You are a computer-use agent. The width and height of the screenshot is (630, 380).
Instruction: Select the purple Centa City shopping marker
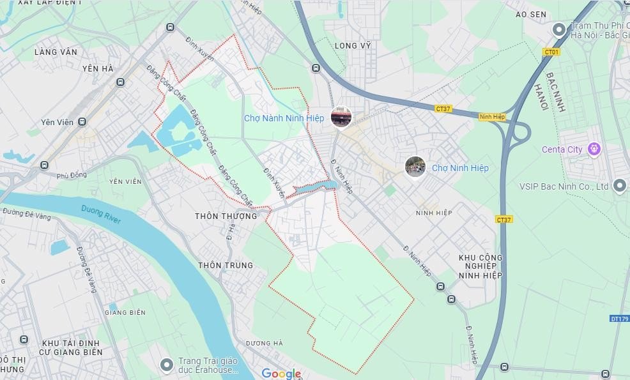[x=594, y=149]
